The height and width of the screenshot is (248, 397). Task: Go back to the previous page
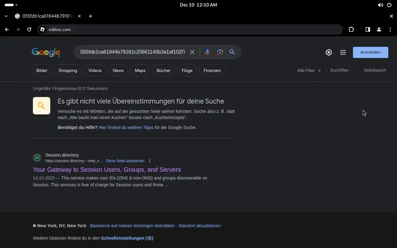(7, 29)
